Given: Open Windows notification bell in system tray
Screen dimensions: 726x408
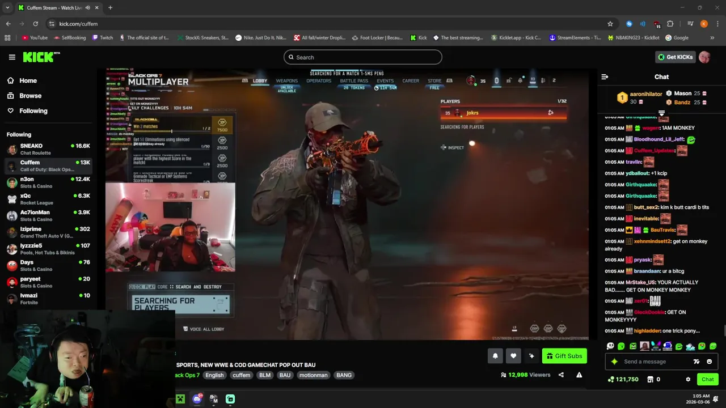Looking at the screenshot, I should click(716, 399).
